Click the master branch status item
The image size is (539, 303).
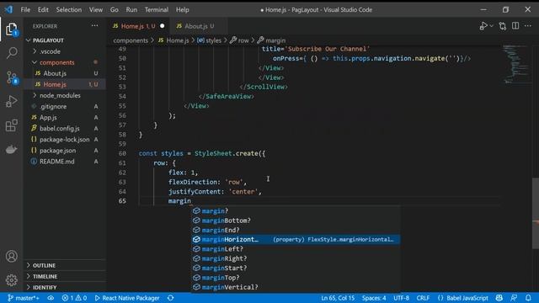(x=24, y=298)
